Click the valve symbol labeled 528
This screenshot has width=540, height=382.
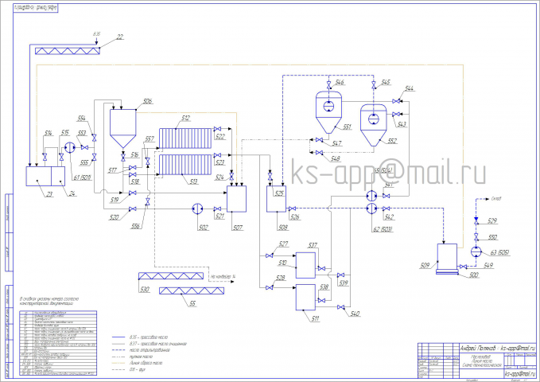pyautogui.click(x=270, y=287)
